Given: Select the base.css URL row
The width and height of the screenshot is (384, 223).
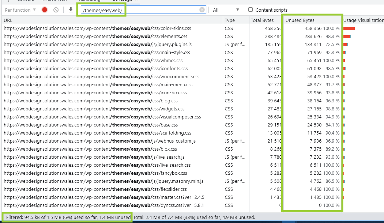Looking at the screenshot, I should tap(193, 125).
